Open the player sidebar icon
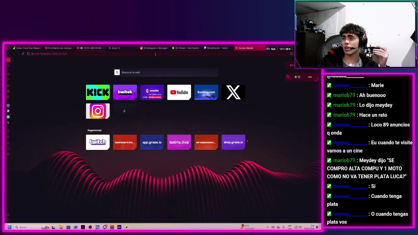The image size is (418, 235). 8,131
